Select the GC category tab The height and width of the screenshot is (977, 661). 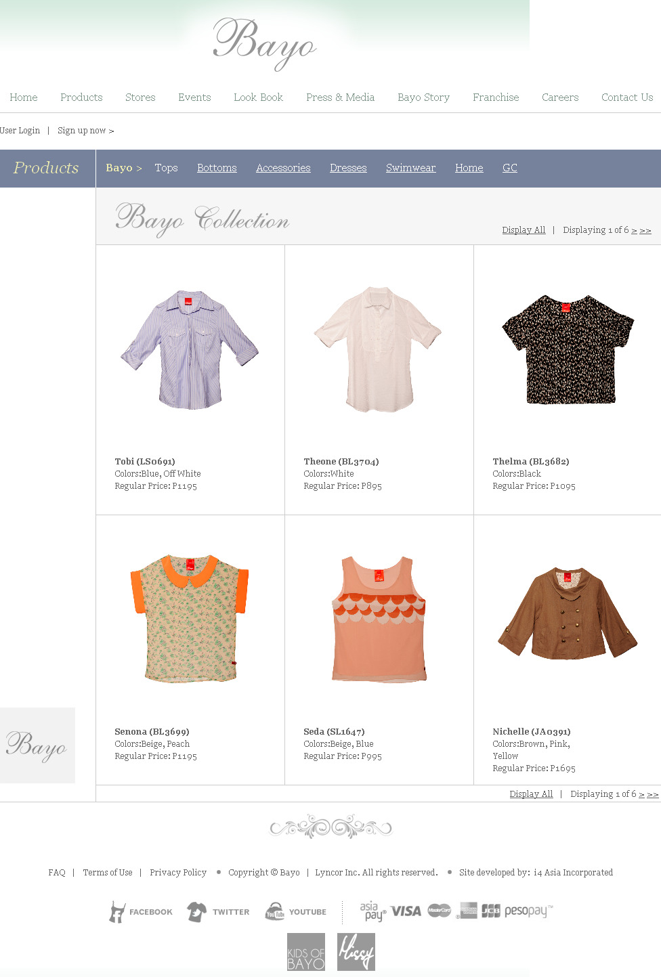[x=510, y=168]
